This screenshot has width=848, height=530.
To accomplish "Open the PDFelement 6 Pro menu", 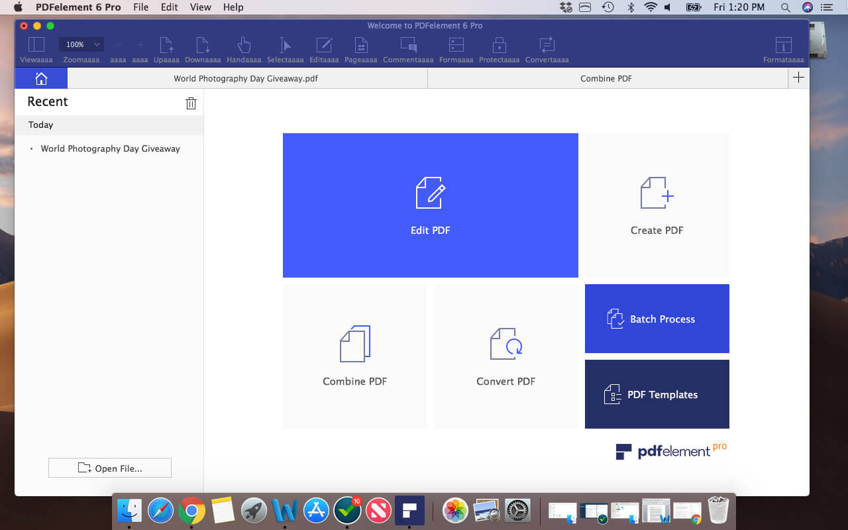I will pyautogui.click(x=78, y=7).
